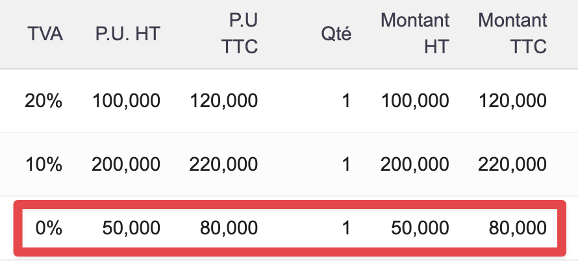The height and width of the screenshot is (261, 578).
Task: Click the P.U TTC column header
Action: 239,34
